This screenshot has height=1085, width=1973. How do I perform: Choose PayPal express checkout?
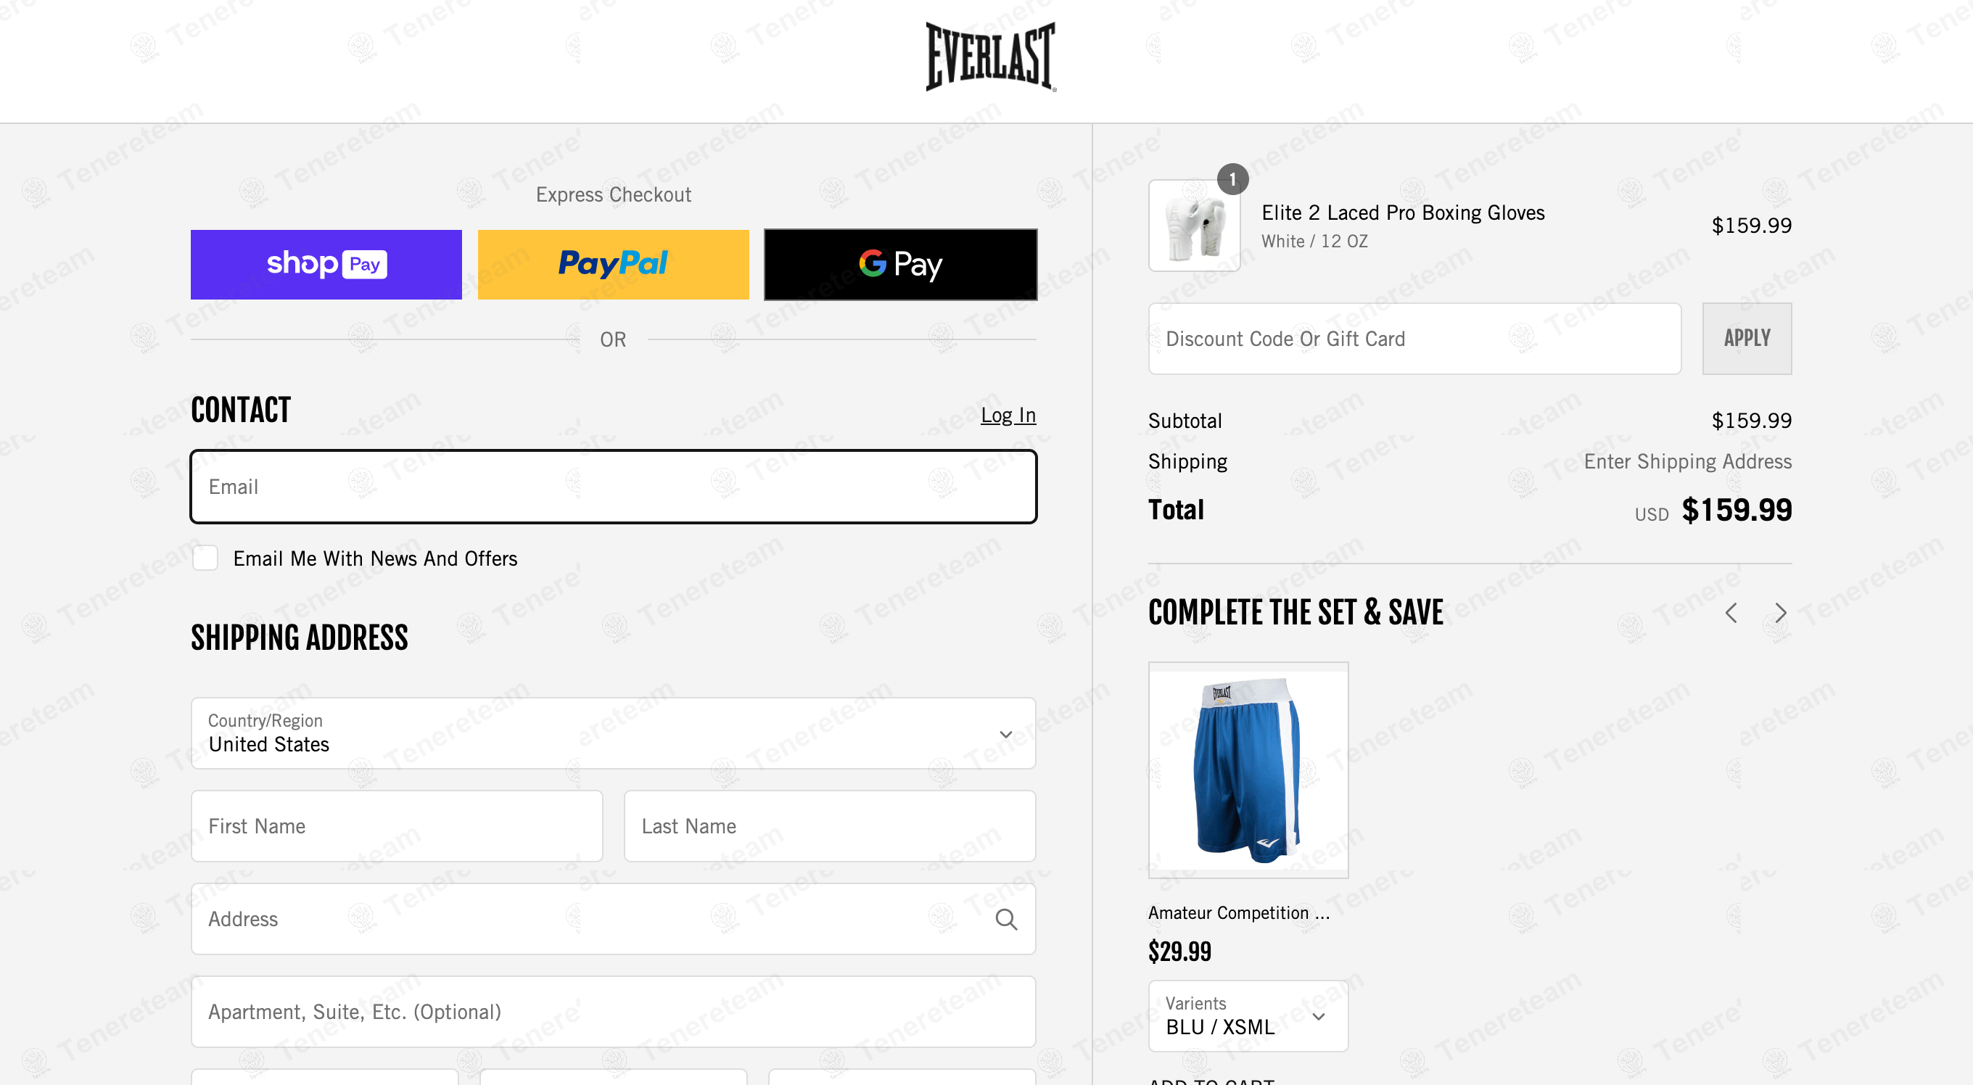point(613,264)
